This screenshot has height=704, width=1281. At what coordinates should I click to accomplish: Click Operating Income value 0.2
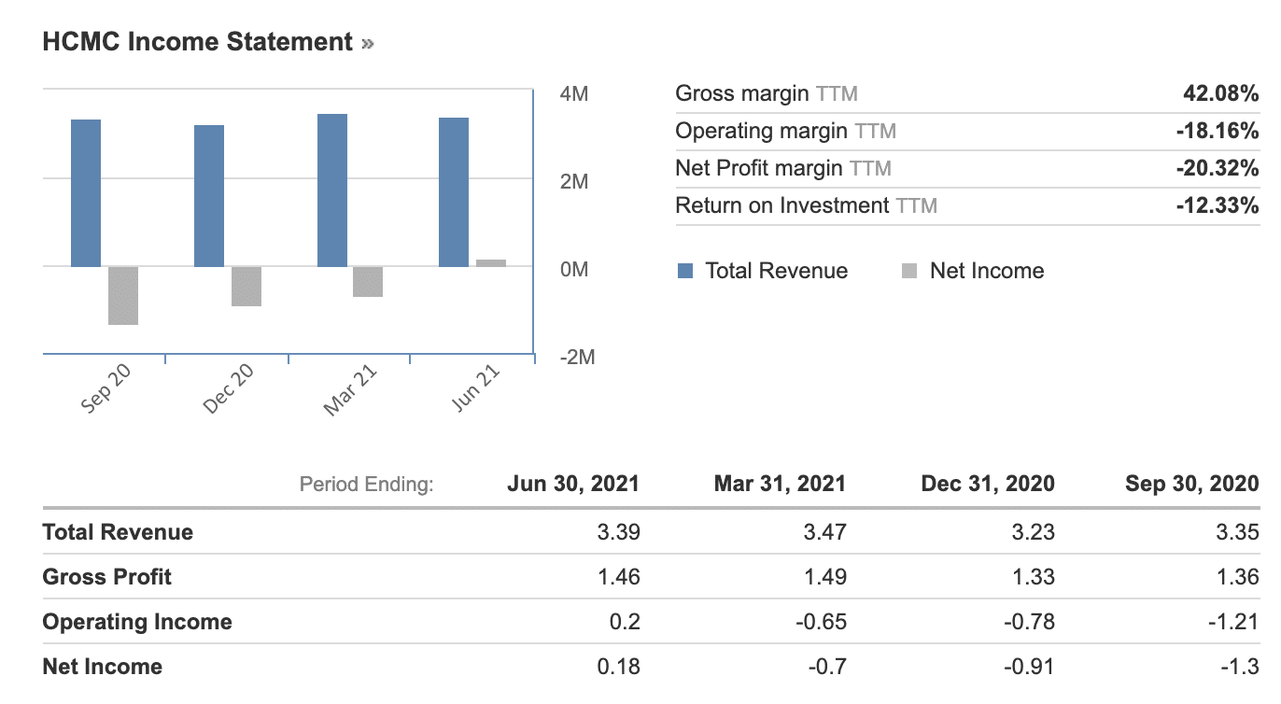pos(626,622)
